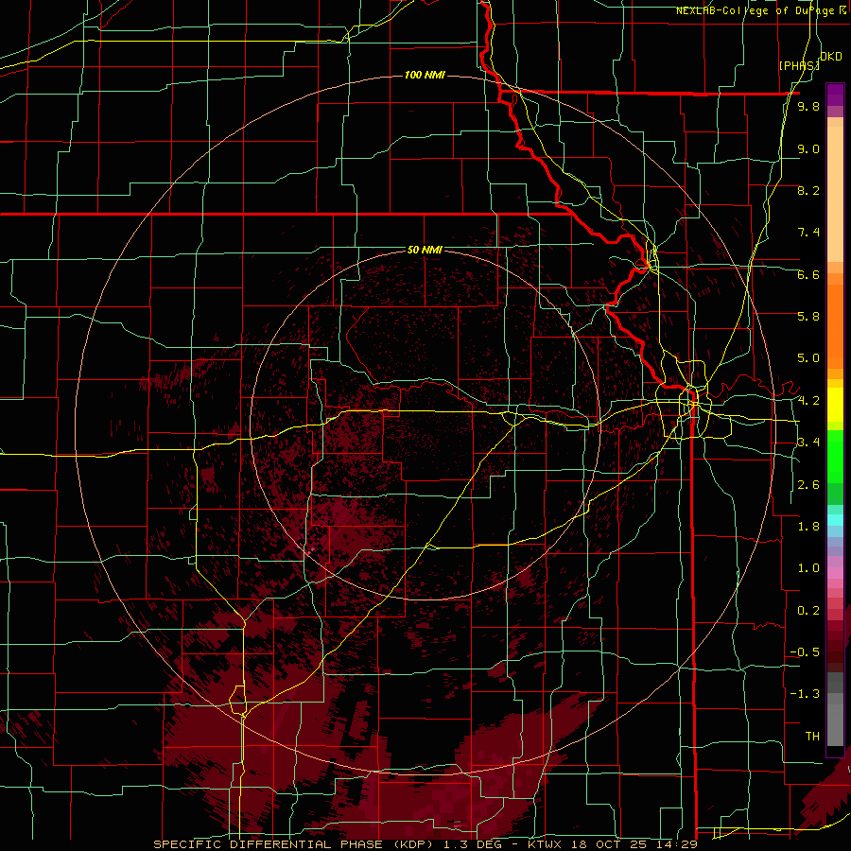Select the 7.4 scale label
Screen dimensions: 851x851
pos(808,233)
